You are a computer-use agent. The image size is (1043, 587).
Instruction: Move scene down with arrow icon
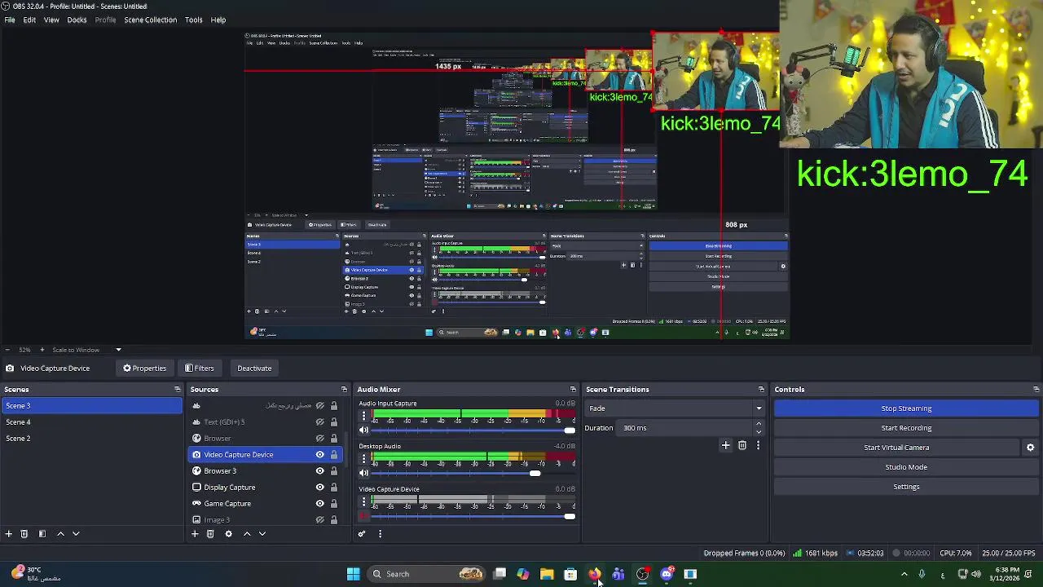76,534
